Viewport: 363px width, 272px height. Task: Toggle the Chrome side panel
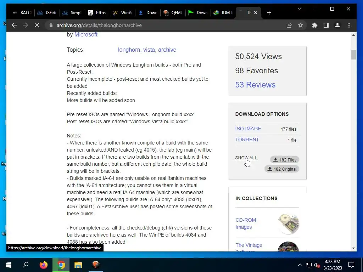(x=326, y=25)
